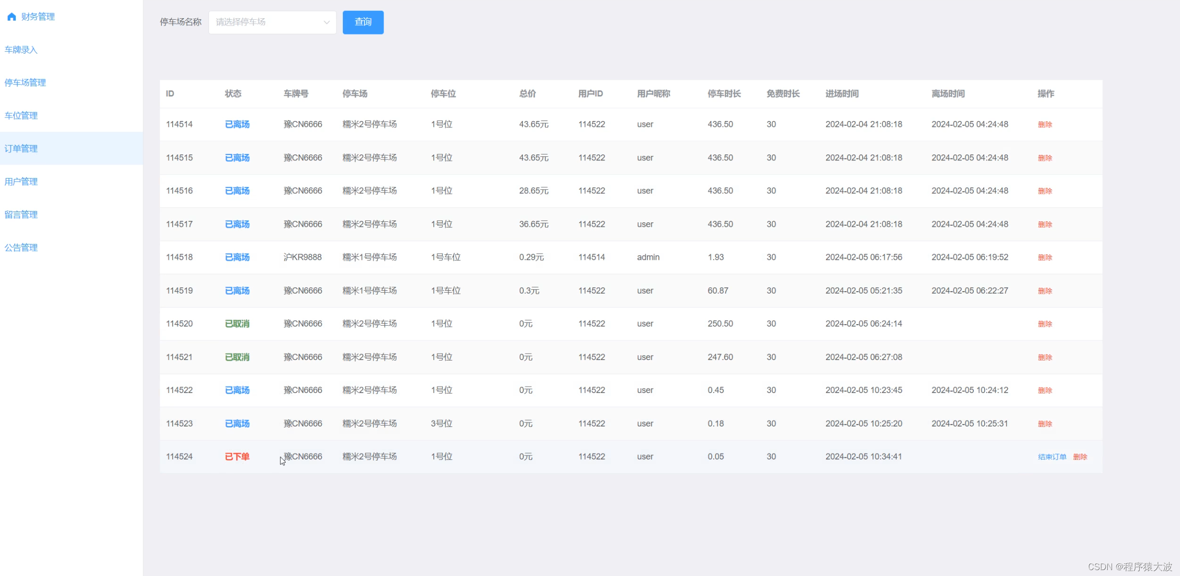This screenshot has width=1180, height=576.
Task: Click price 0.29元 in row 114518
Action: (x=531, y=257)
